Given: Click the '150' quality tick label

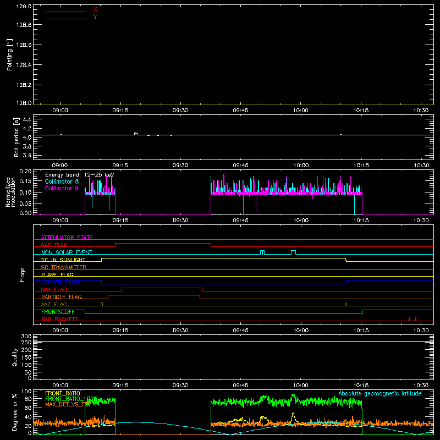Looking at the screenshot, I should (26, 358).
